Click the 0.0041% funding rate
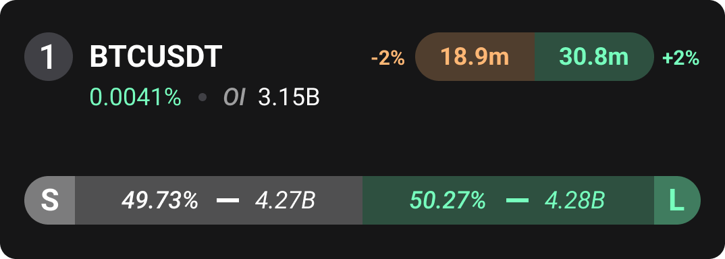 click(x=136, y=97)
